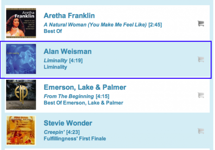This screenshot has height=150, width=215.
Task: Open the ELP album cover thumbnail
Action: coord(21,95)
